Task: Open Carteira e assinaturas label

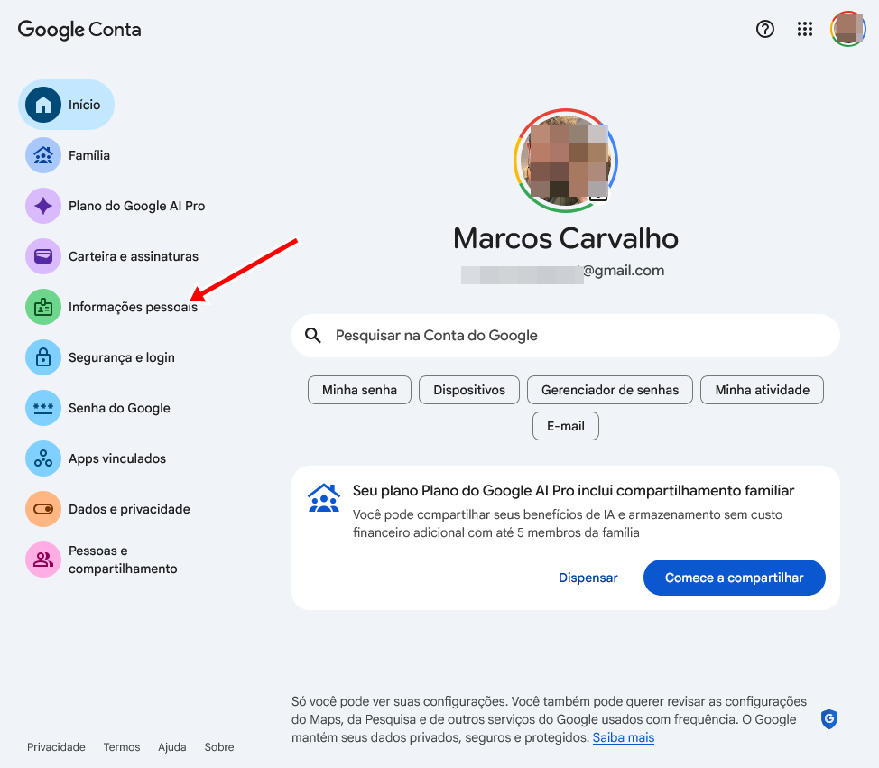Action: [x=134, y=256]
